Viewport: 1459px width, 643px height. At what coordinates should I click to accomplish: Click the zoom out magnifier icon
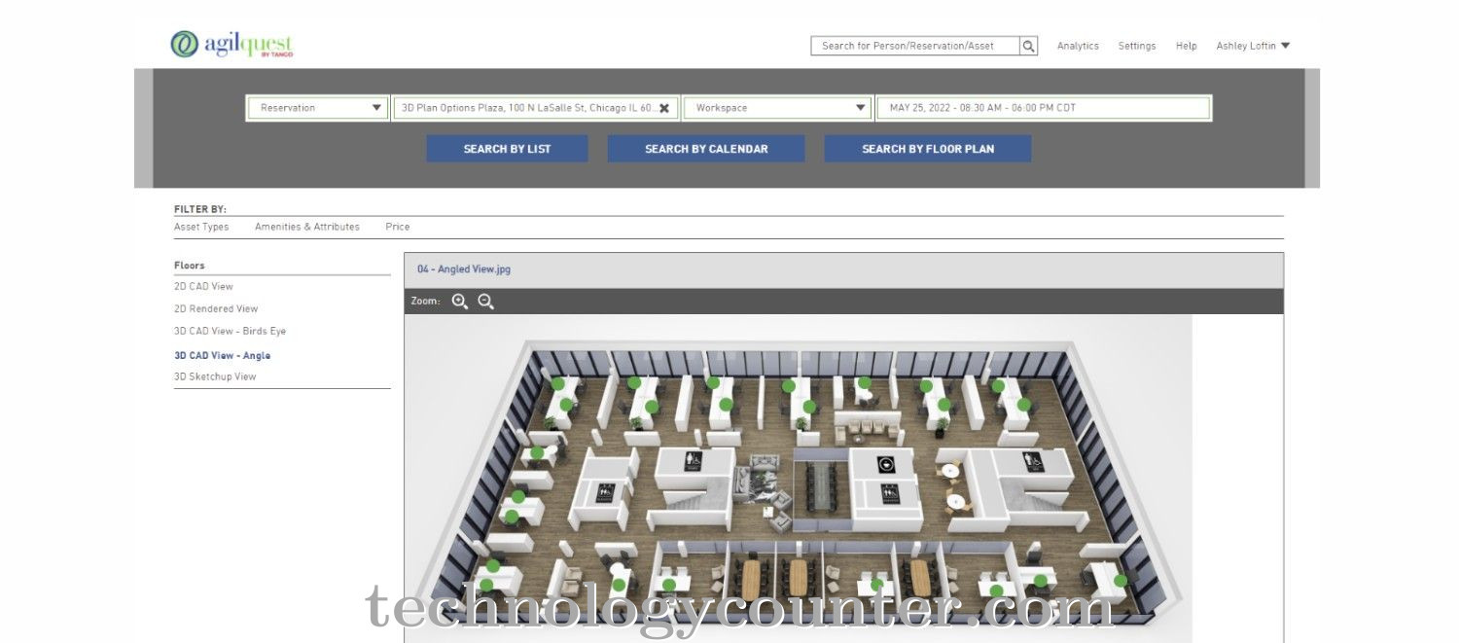[486, 302]
